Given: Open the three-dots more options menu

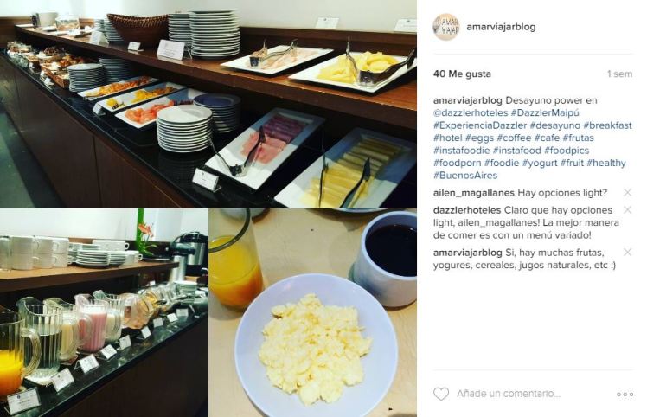Looking at the screenshot, I should [x=625, y=395].
